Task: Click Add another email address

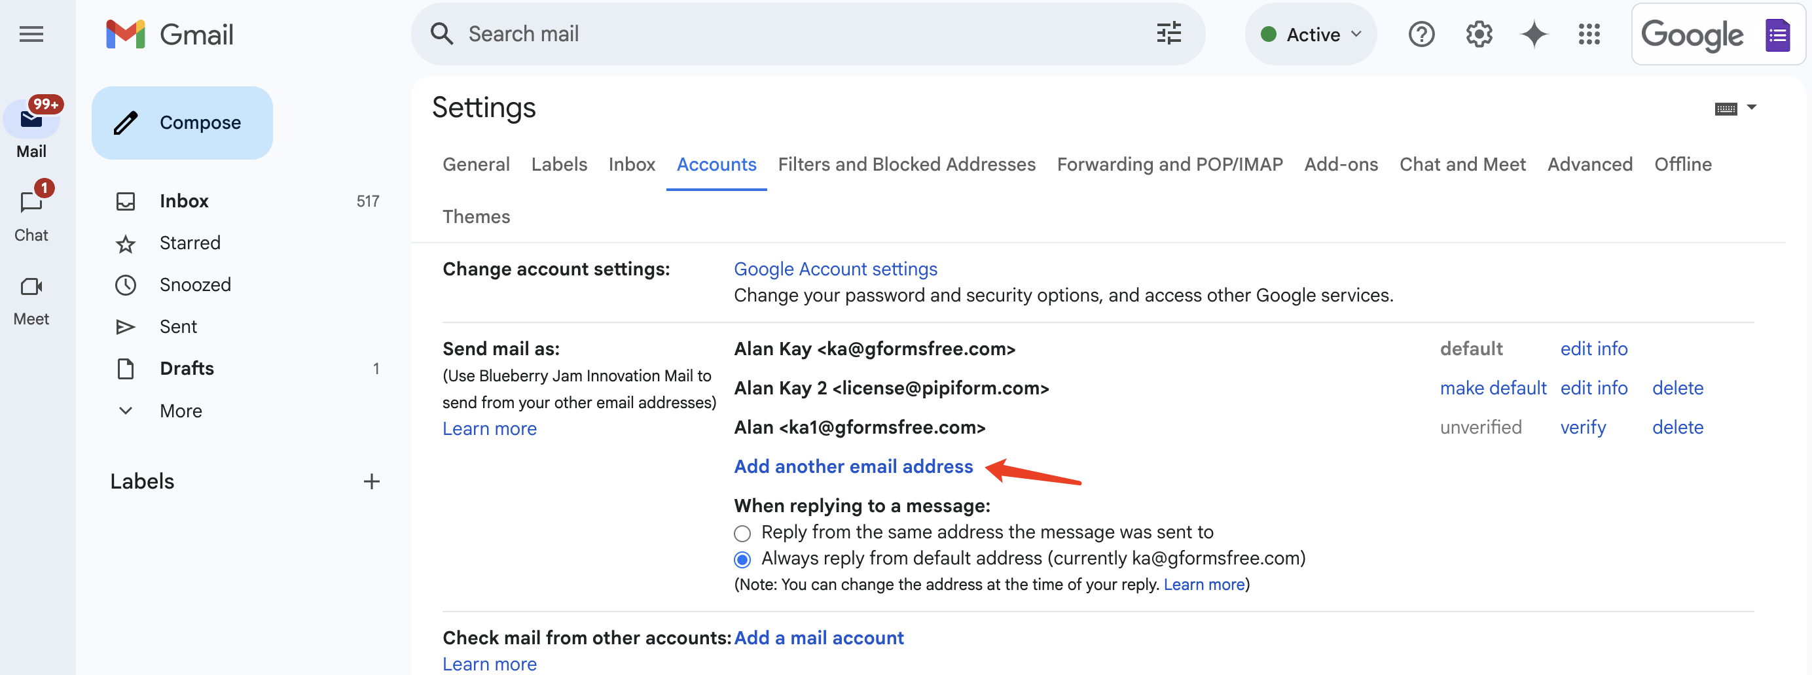Action: point(853,466)
